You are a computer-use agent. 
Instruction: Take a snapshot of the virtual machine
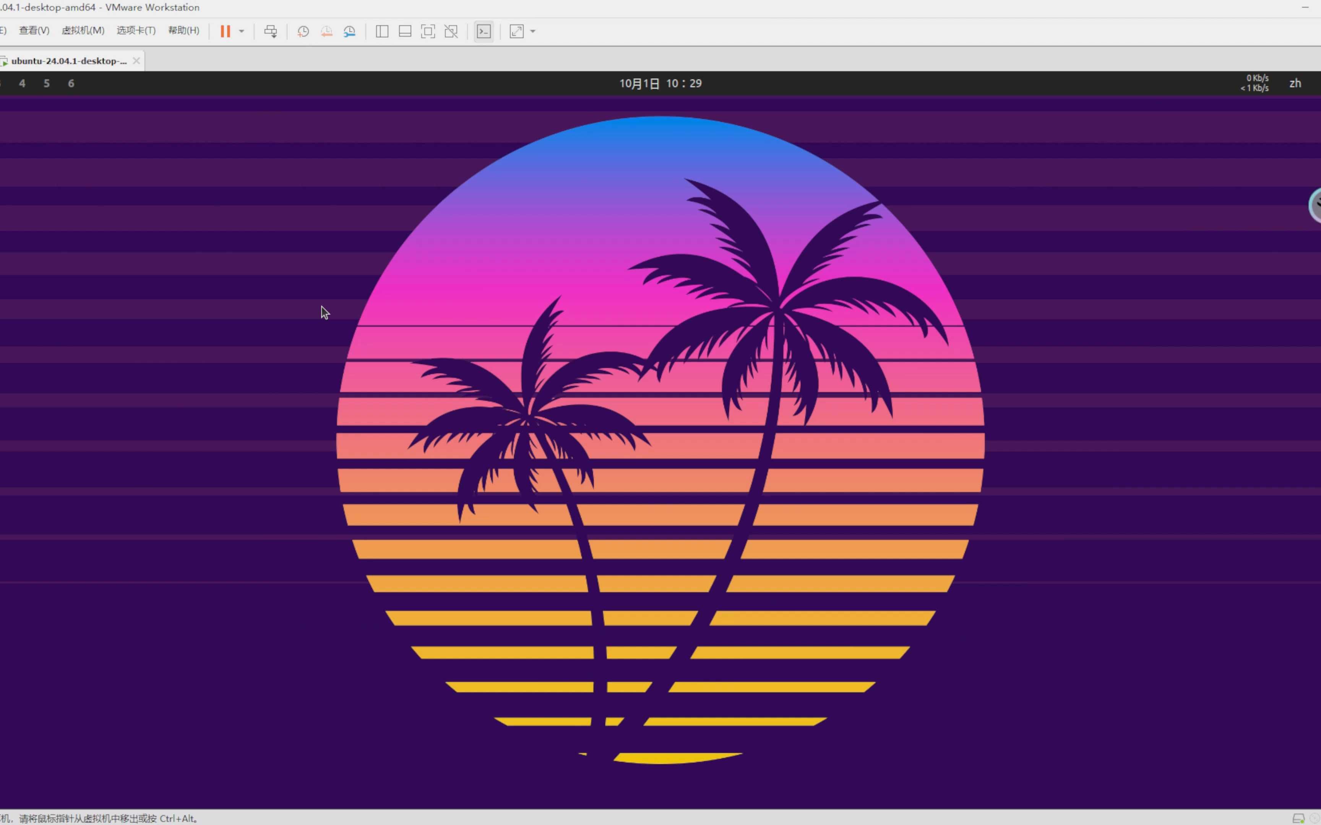click(303, 31)
